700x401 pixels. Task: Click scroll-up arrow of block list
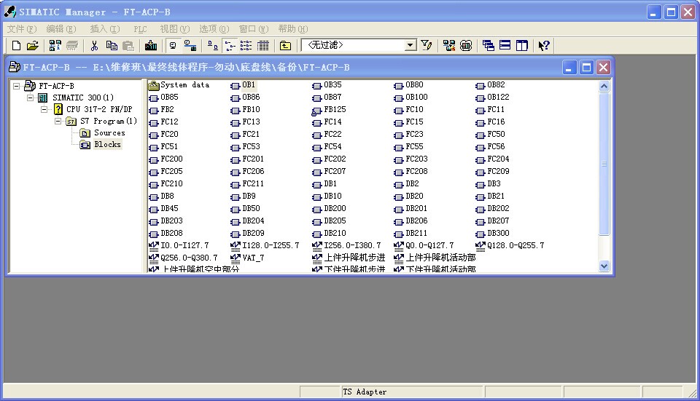click(x=604, y=87)
